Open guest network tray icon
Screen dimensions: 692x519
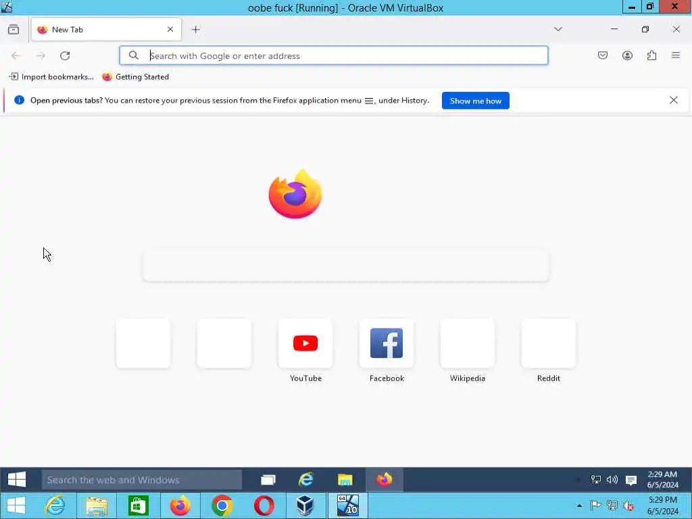pyautogui.click(x=596, y=480)
